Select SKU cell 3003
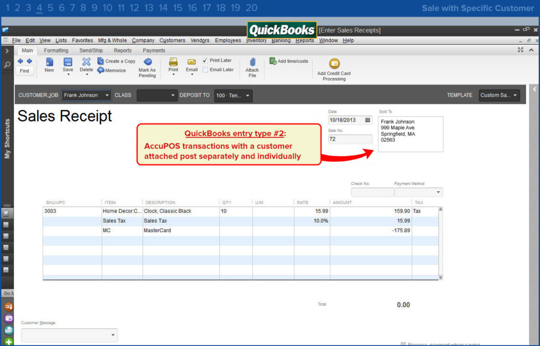The height and width of the screenshot is (346, 540). coord(72,211)
